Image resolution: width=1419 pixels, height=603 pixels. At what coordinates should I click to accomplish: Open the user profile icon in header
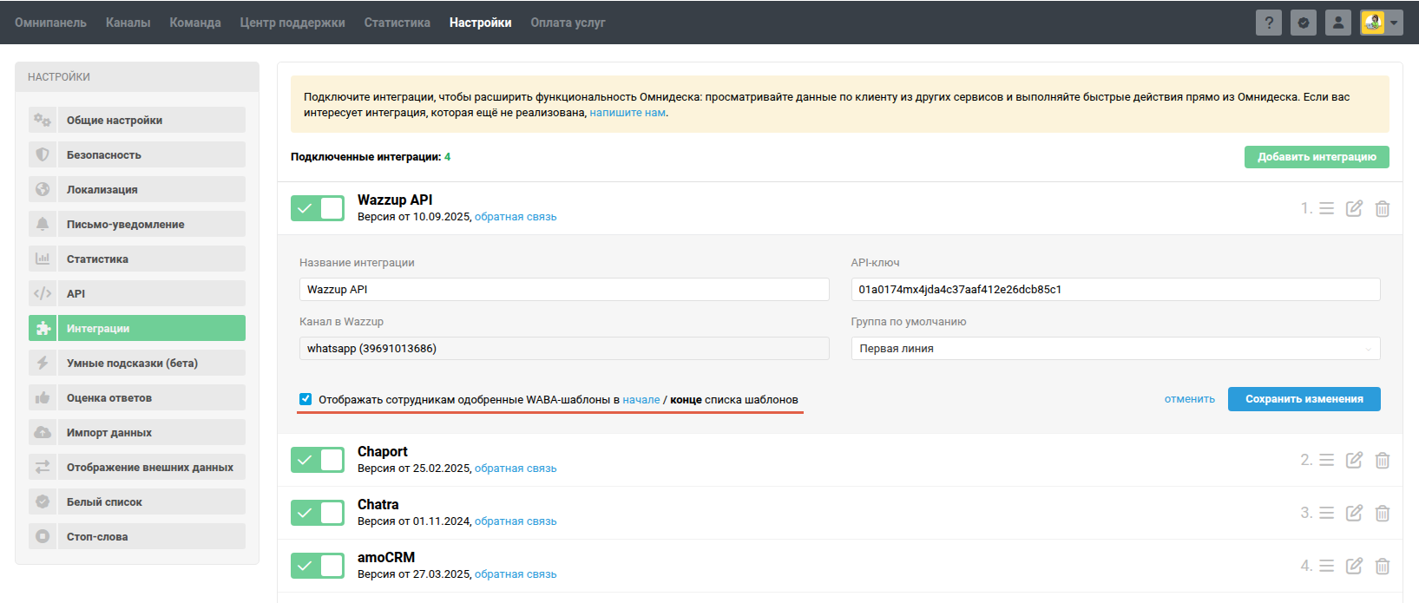tap(1337, 23)
